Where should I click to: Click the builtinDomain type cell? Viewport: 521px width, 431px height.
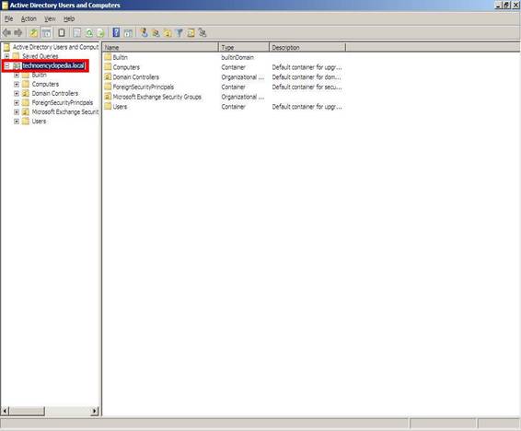tap(237, 57)
